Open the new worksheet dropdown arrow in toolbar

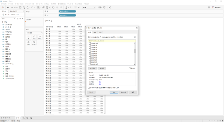[x=41, y=8]
